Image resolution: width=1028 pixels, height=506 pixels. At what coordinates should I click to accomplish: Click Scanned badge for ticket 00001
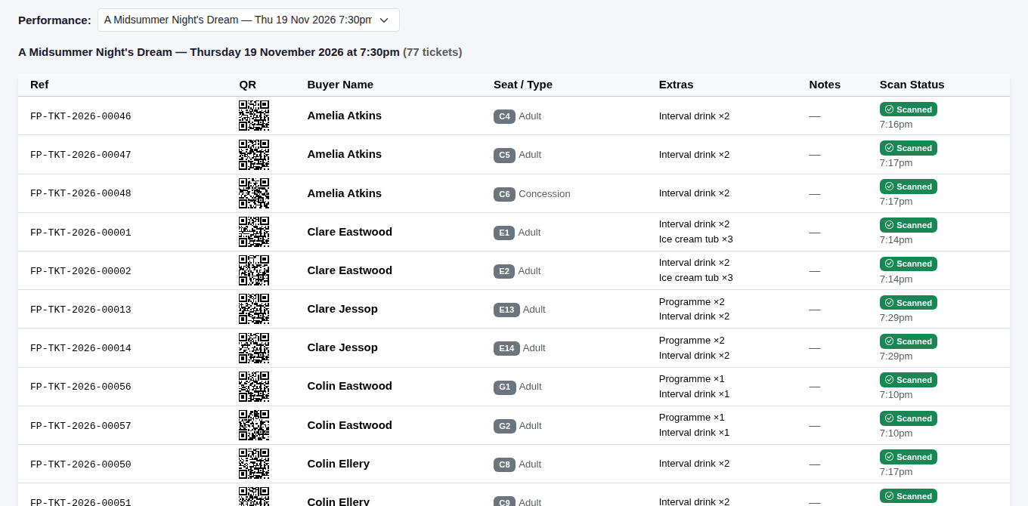(908, 225)
